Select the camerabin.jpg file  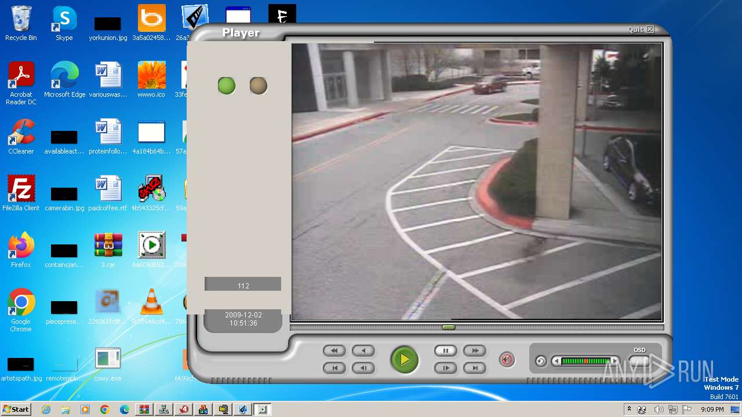click(64, 197)
